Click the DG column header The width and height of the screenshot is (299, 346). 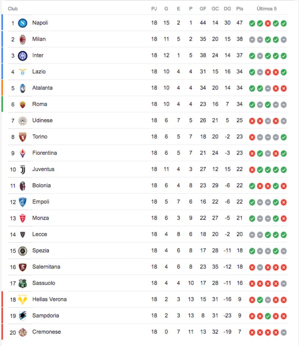[x=227, y=9]
